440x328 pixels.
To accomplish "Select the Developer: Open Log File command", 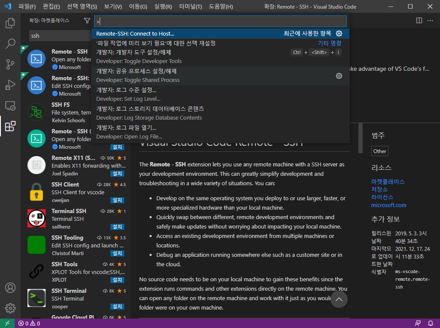I will pyautogui.click(x=220, y=132).
